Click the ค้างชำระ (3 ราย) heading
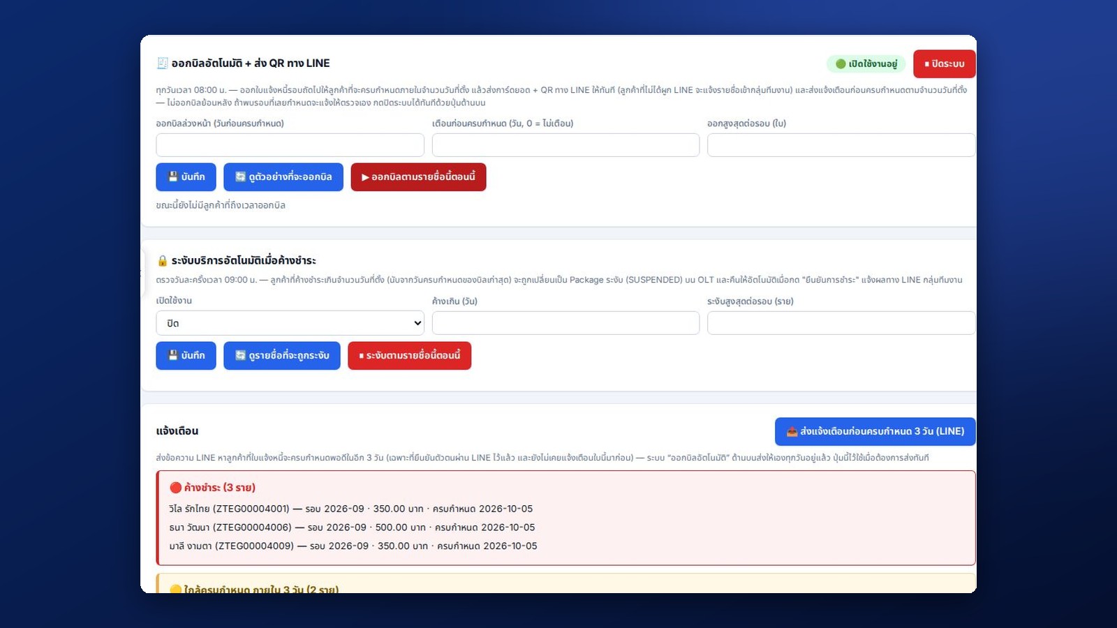The width and height of the screenshot is (1117, 628). [212, 487]
